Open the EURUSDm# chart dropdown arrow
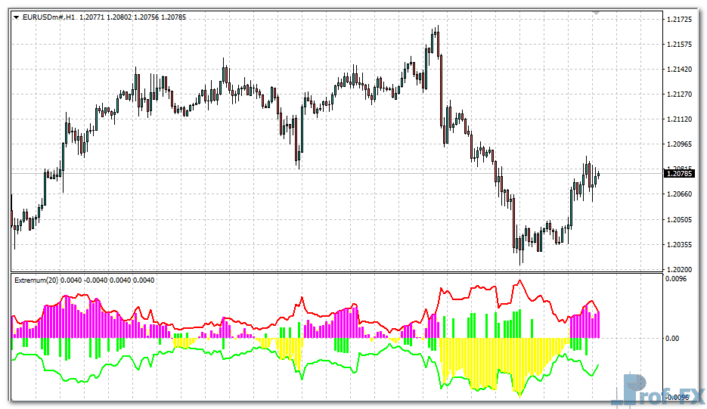Image resolution: width=707 pixels, height=409 pixels. pos(16,16)
